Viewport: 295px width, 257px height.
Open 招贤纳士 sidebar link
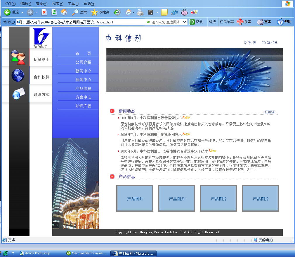click(41, 60)
